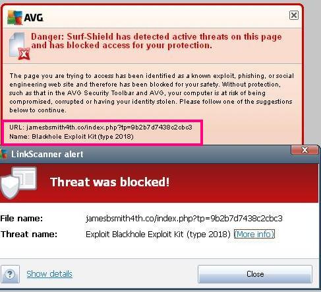The height and width of the screenshot is (292, 321).
Task: Select the Blackhole Exploit Kit name line
Action: (71, 137)
